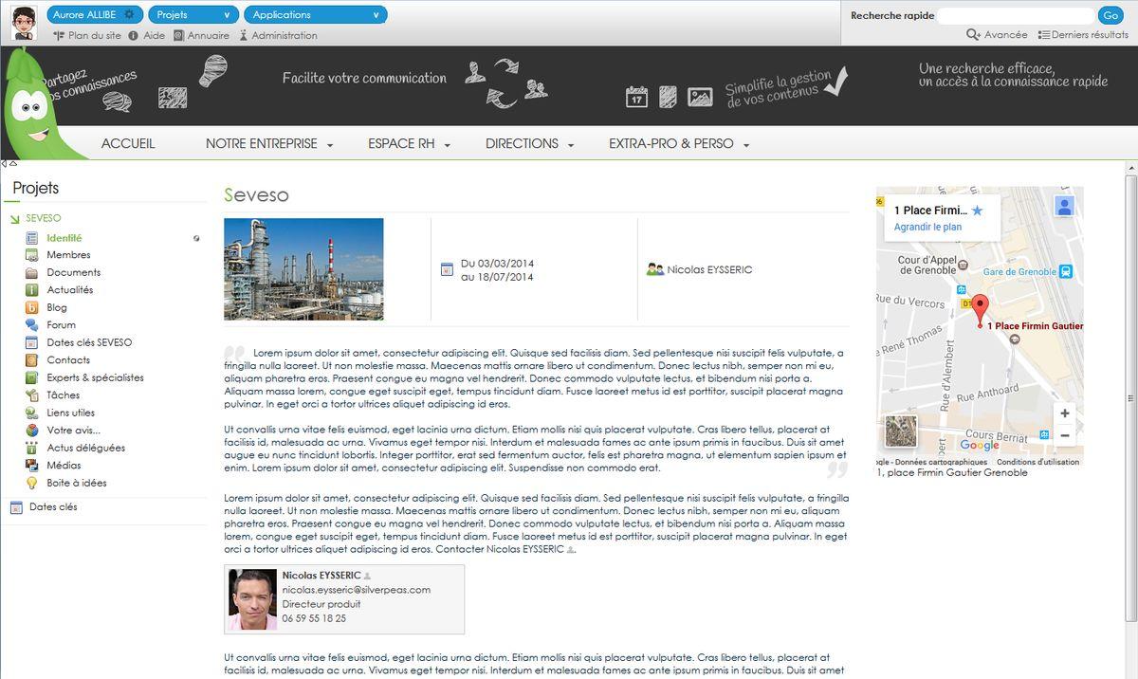The width and height of the screenshot is (1138, 679).
Task: Click the calendar icon next to the dates
Action: (x=447, y=270)
